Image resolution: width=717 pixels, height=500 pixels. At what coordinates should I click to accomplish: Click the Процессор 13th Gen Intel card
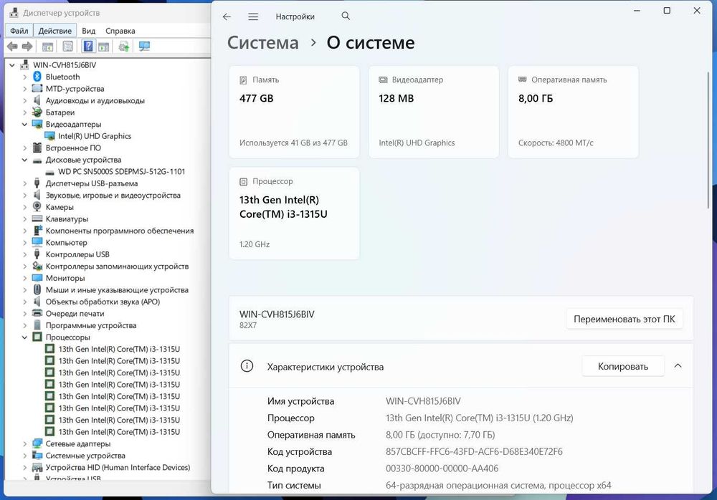tap(294, 213)
